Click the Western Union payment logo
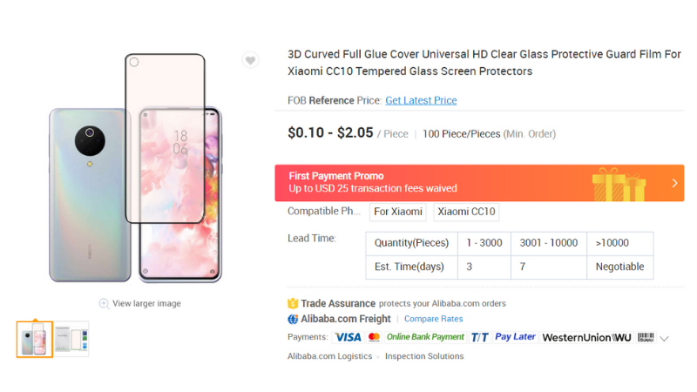This screenshot has width=697, height=392. coord(585,337)
